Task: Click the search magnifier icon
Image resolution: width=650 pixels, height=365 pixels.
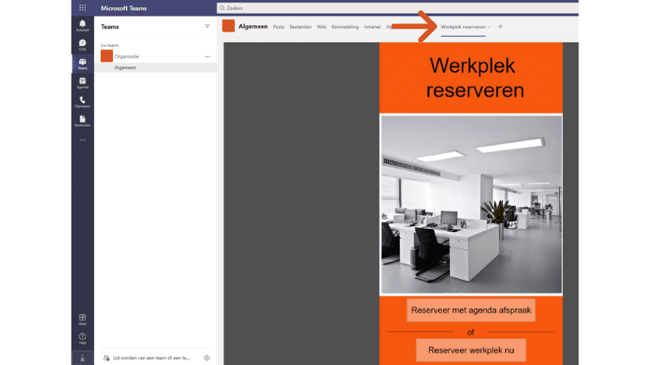Action: pos(222,8)
